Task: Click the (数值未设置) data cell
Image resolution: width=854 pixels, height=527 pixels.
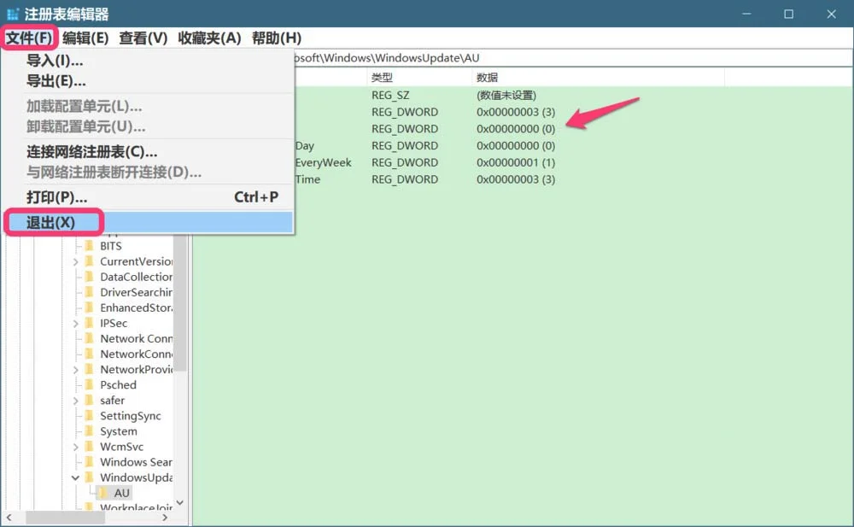Action: (x=506, y=95)
